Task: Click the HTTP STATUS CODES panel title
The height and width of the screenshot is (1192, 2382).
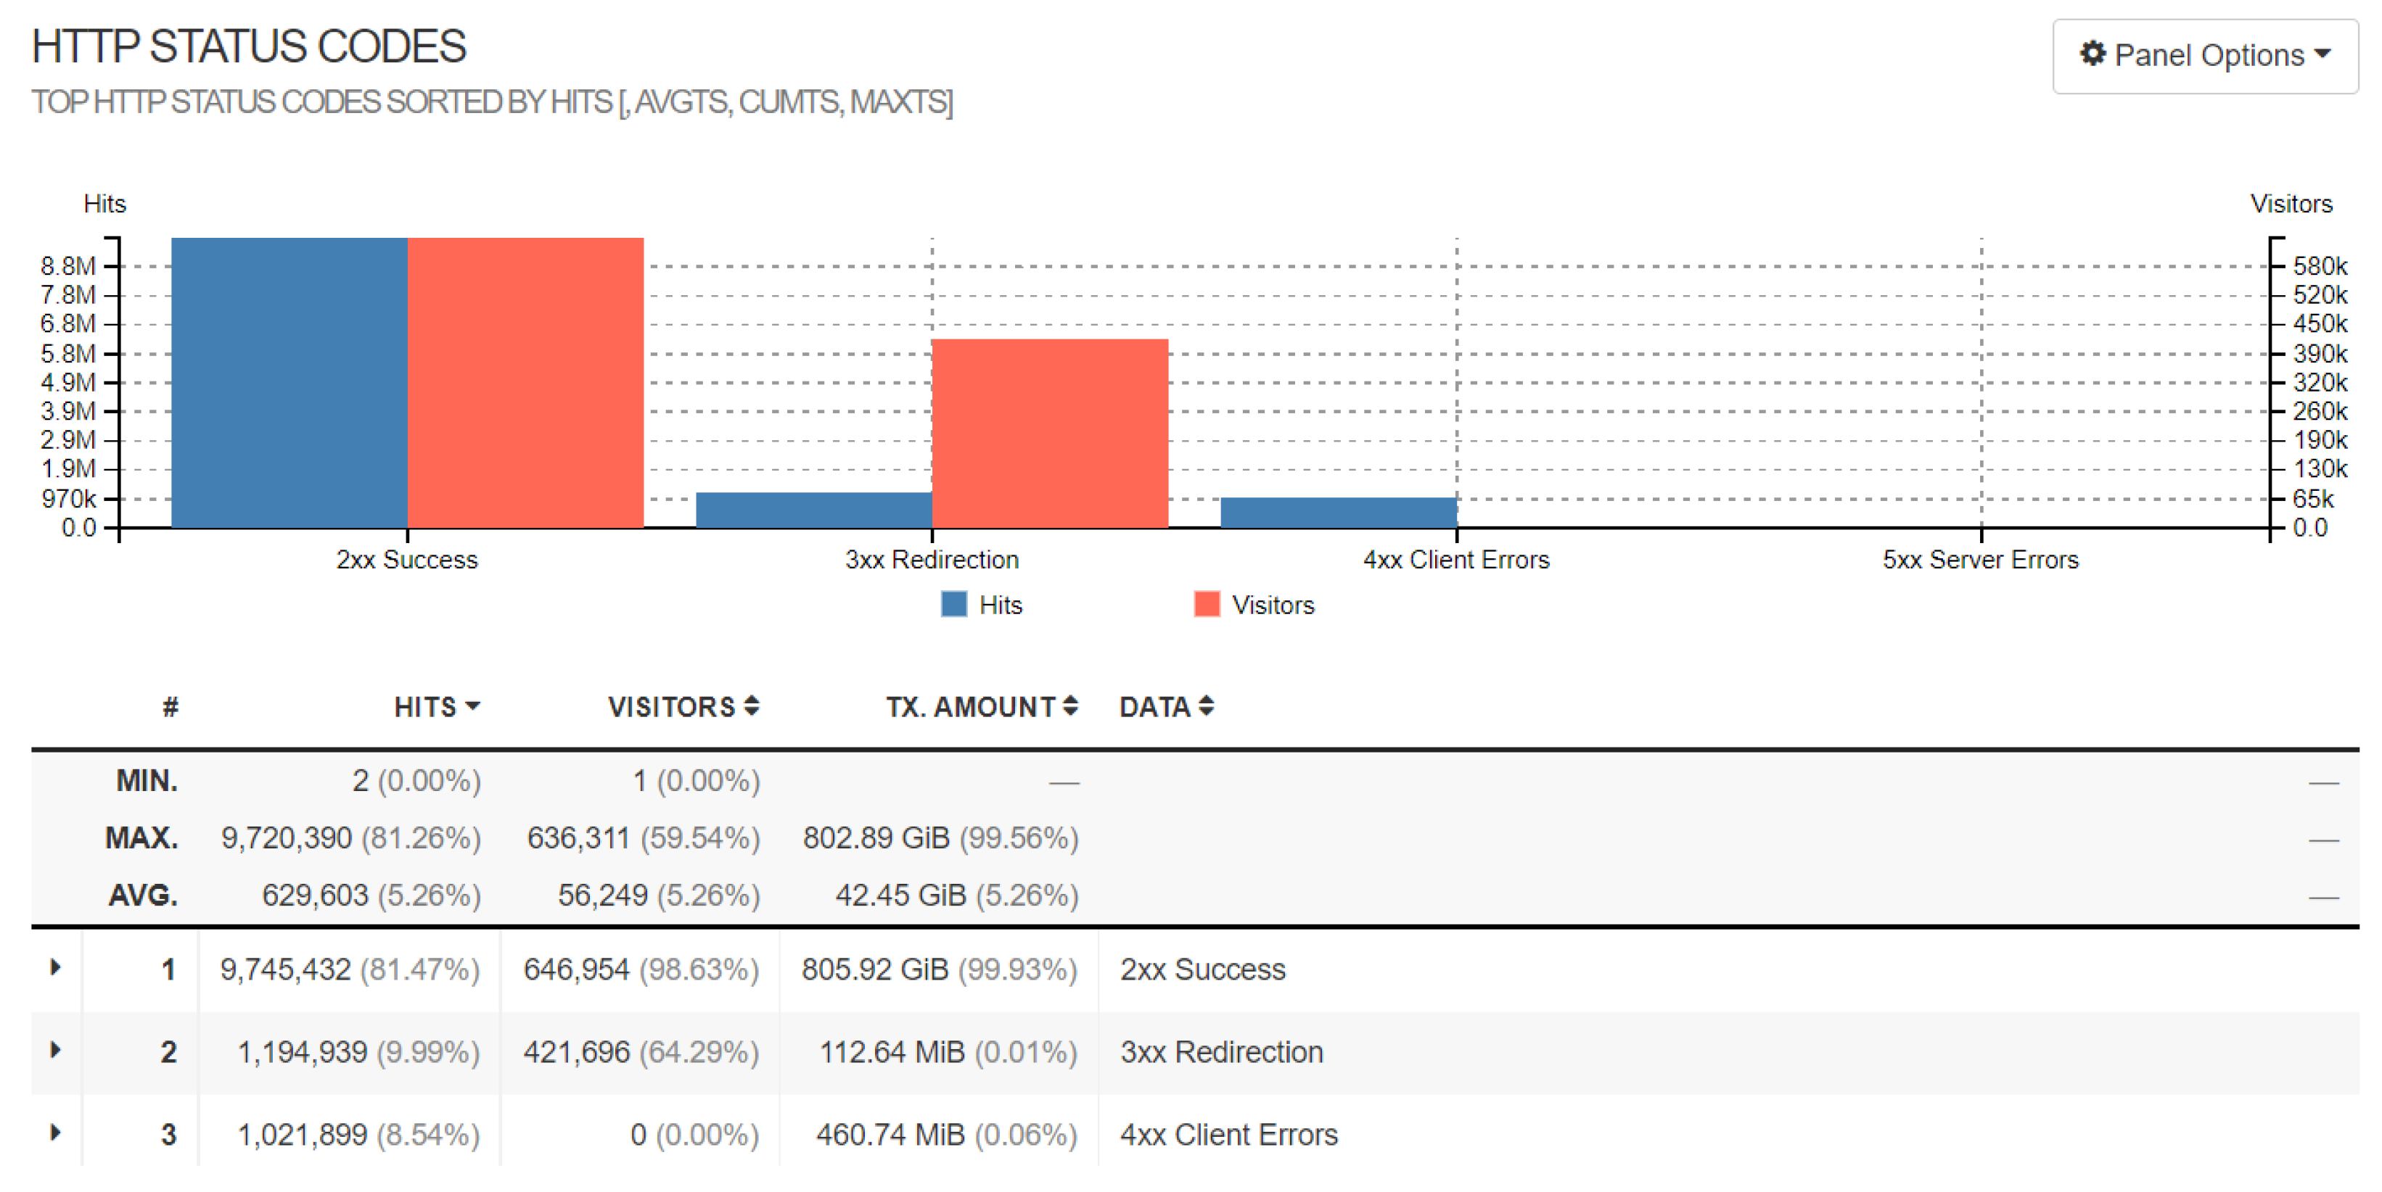Action: pos(249,46)
